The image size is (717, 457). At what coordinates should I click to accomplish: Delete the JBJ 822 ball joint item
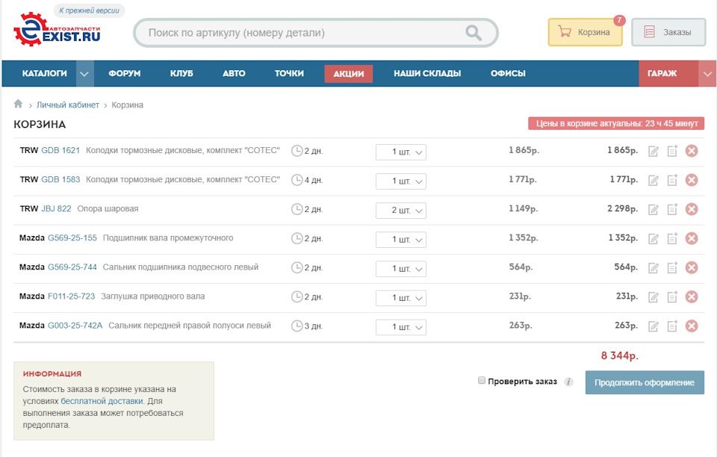692,209
